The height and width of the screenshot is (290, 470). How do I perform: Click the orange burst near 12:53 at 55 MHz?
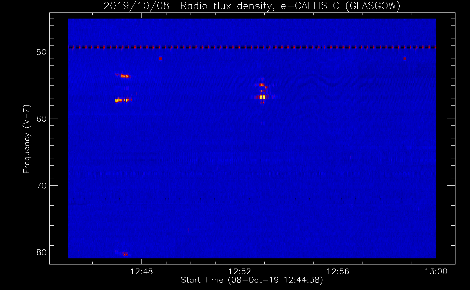tap(262, 85)
